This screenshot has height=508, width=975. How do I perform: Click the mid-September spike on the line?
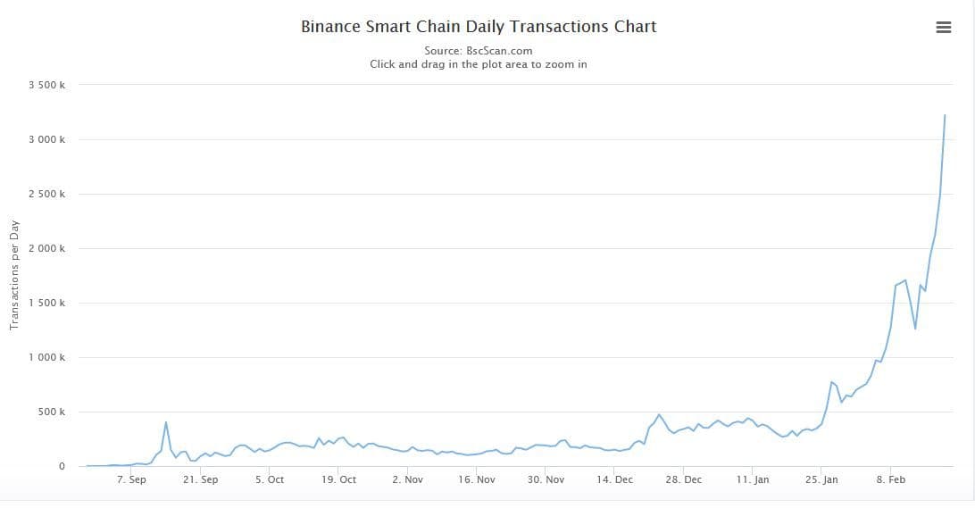coord(166,422)
